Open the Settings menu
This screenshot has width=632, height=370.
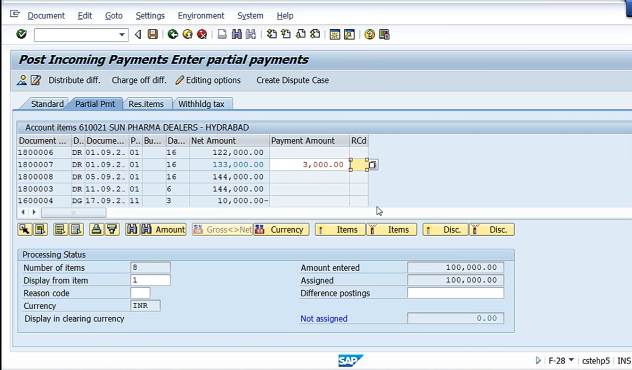click(x=150, y=16)
